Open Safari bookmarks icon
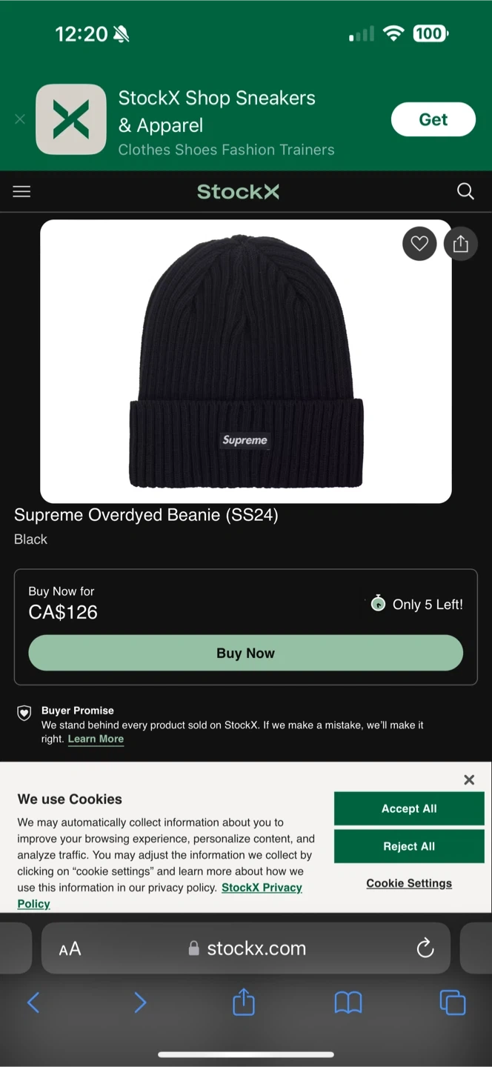The height and width of the screenshot is (1067, 492). 348,1003
